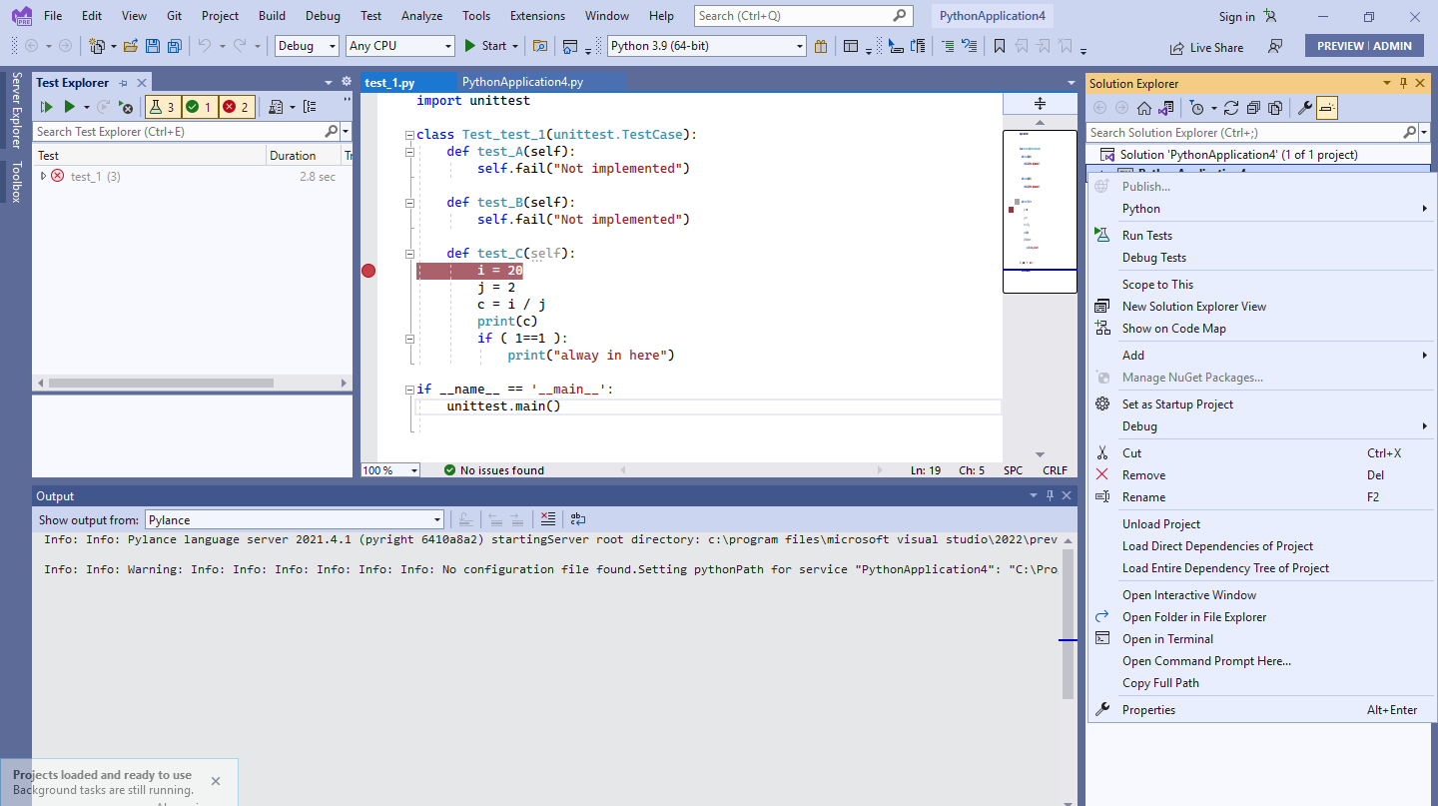The height and width of the screenshot is (806, 1438).
Task: Switch to the PythonApplication4.py tab
Action: (522, 83)
